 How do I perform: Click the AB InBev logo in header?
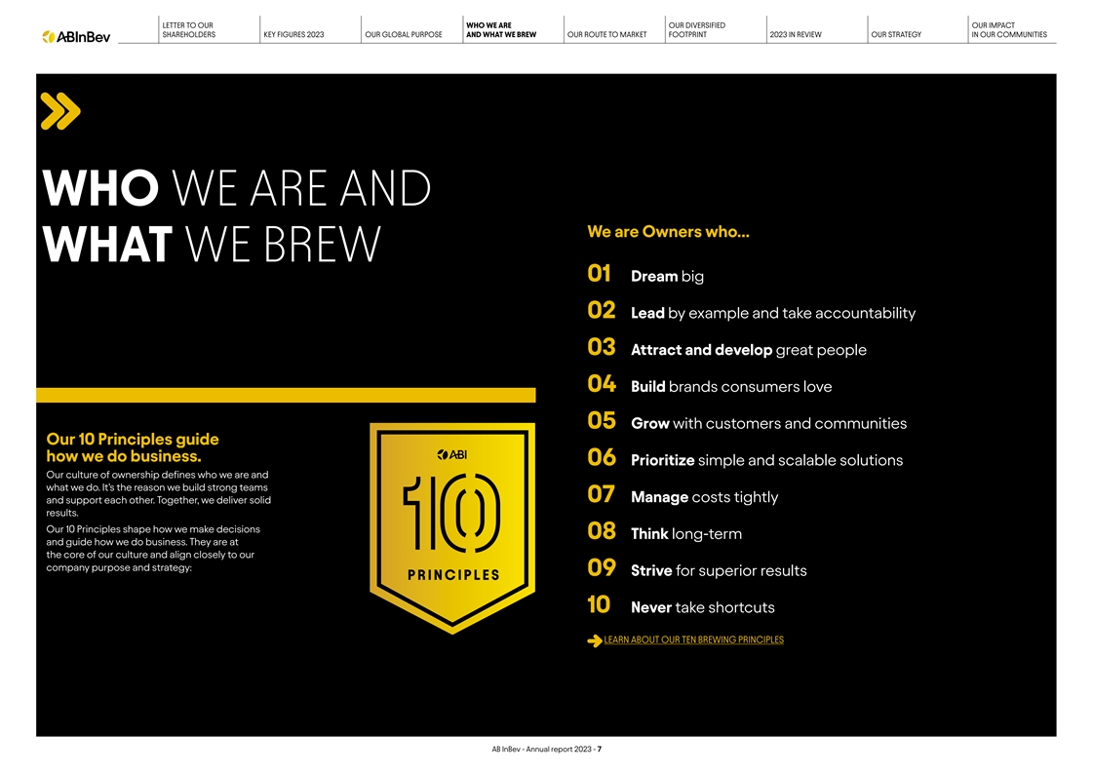(76, 37)
